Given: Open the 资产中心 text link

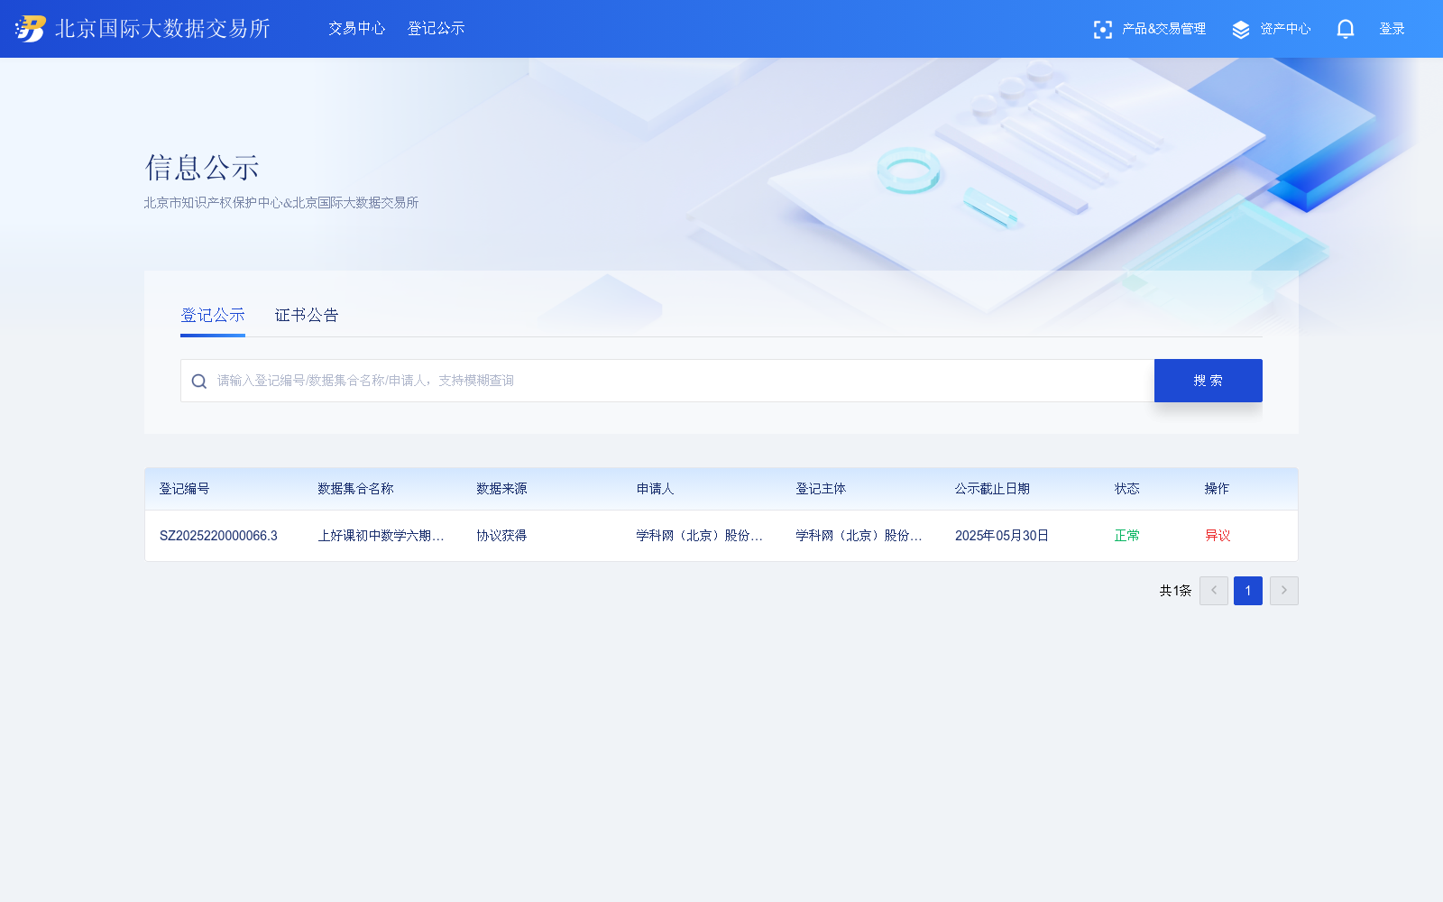Looking at the screenshot, I should click(x=1286, y=29).
